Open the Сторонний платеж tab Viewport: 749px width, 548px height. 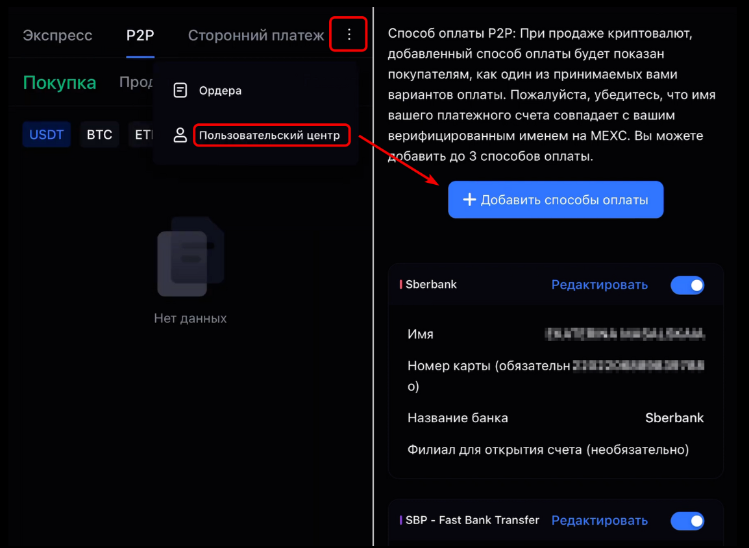256,36
